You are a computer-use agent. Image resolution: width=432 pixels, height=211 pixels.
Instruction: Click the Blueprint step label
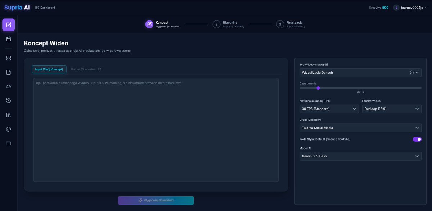(230, 22)
